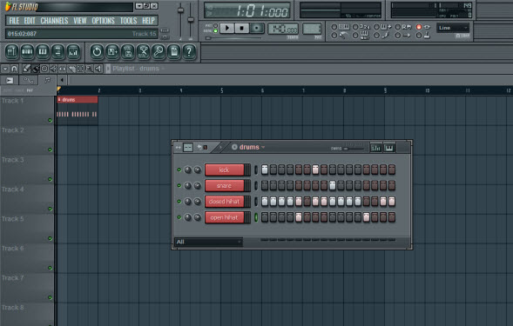Open the EDIT menu
This screenshot has width=513, height=326.
pyautogui.click(x=30, y=21)
